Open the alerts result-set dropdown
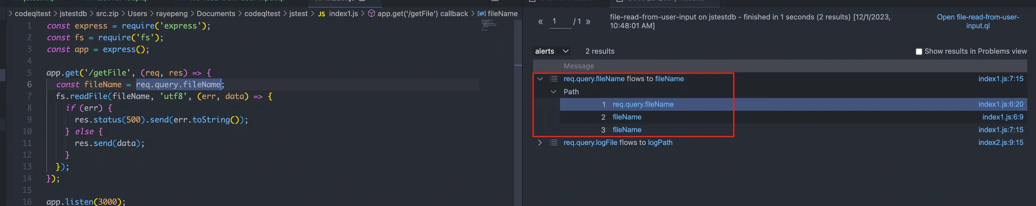1036x206 pixels. pyautogui.click(x=552, y=51)
